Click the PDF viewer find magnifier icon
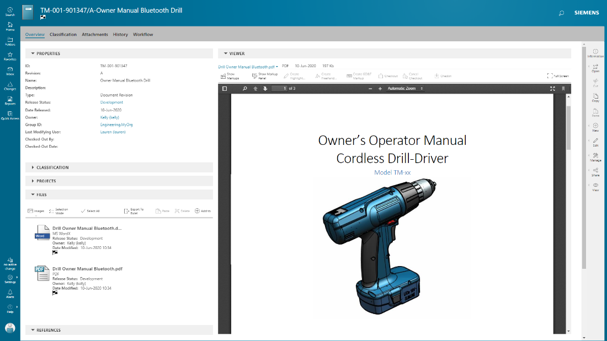This screenshot has width=607, height=341. coord(243,88)
